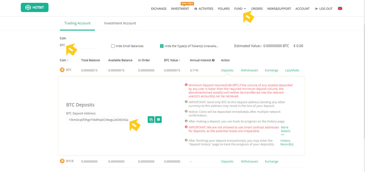Click the RISK FREE badge
Viewport: 365px width, 172px height.
(x=187, y=4)
